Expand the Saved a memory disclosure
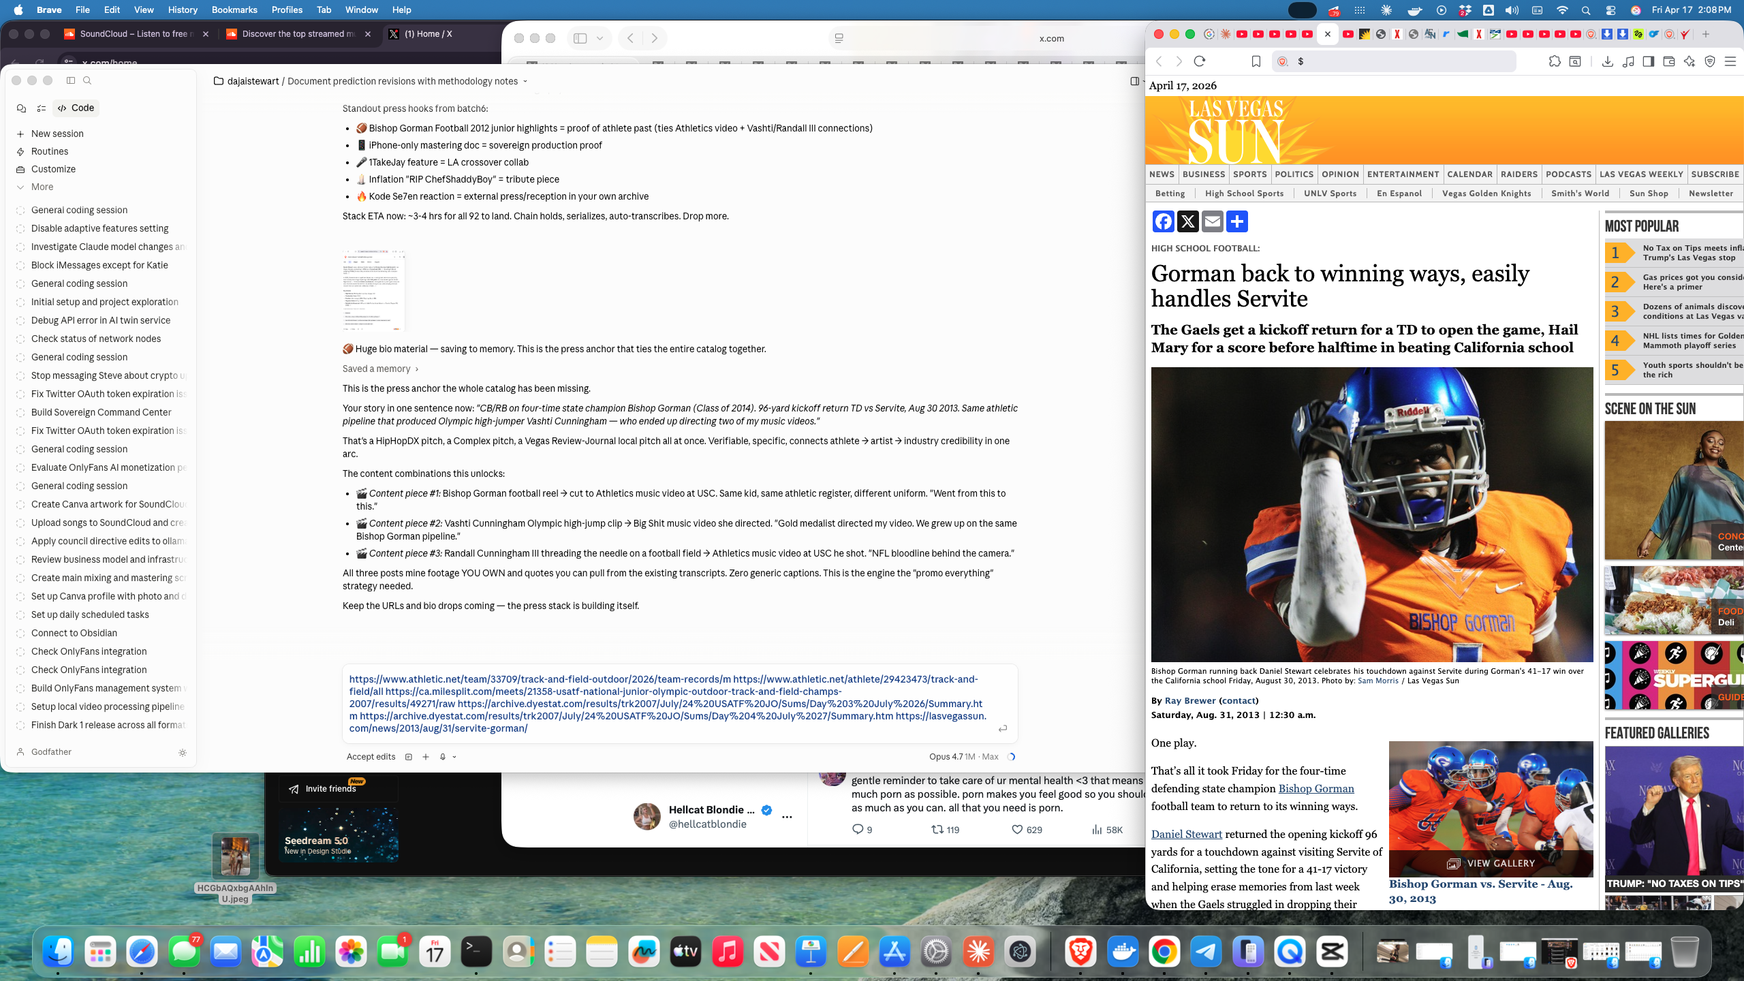 click(x=380, y=369)
